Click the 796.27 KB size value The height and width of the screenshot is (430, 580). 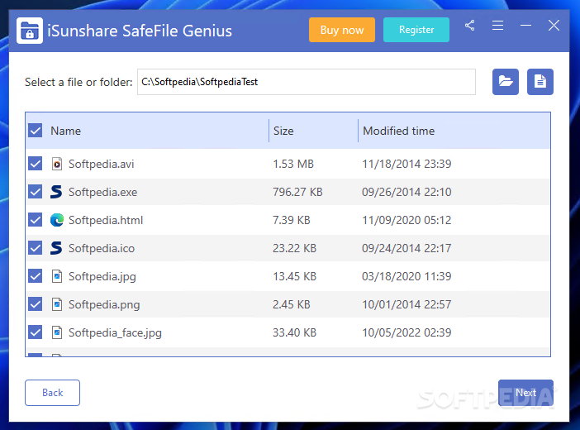click(297, 192)
